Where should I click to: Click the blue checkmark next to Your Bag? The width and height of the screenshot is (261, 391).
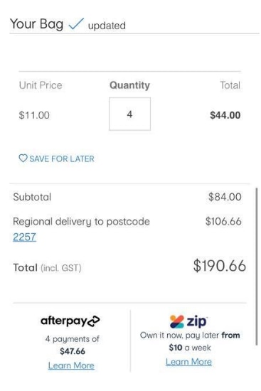(x=76, y=24)
